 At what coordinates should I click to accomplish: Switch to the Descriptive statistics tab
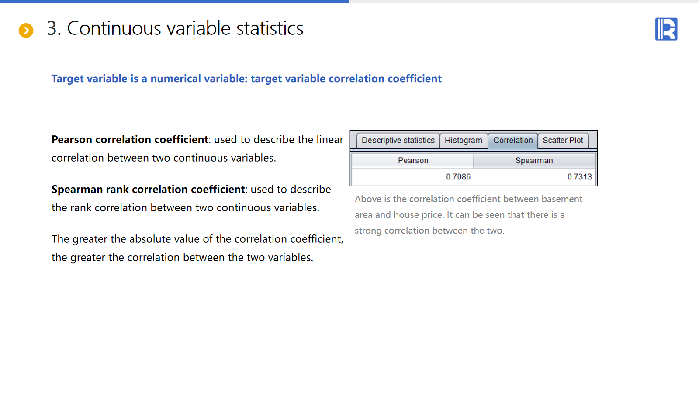coord(398,141)
